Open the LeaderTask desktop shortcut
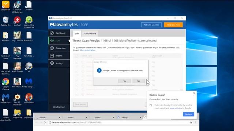The height and width of the screenshot is (131, 234). (6, 6)
